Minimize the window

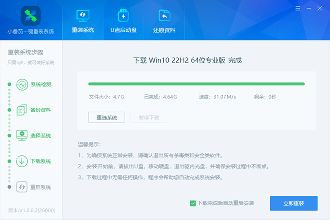309,8
